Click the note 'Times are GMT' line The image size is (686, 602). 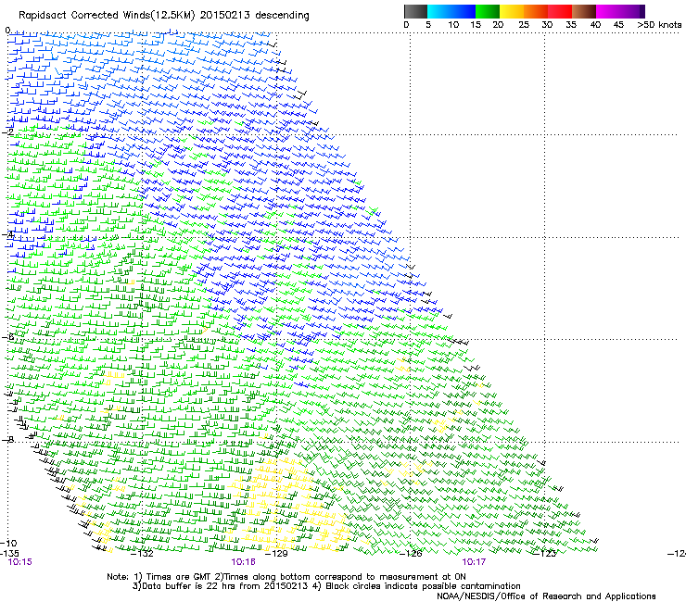(286, 577)
